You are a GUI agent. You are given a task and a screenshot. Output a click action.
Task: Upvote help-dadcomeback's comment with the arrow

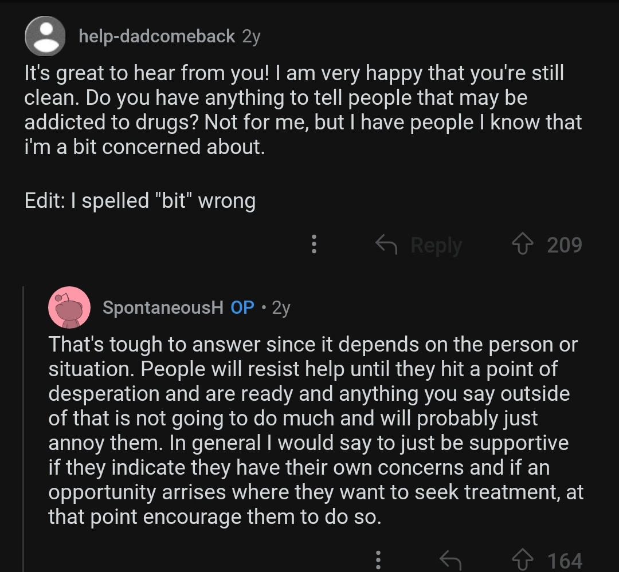click(522, 245)
